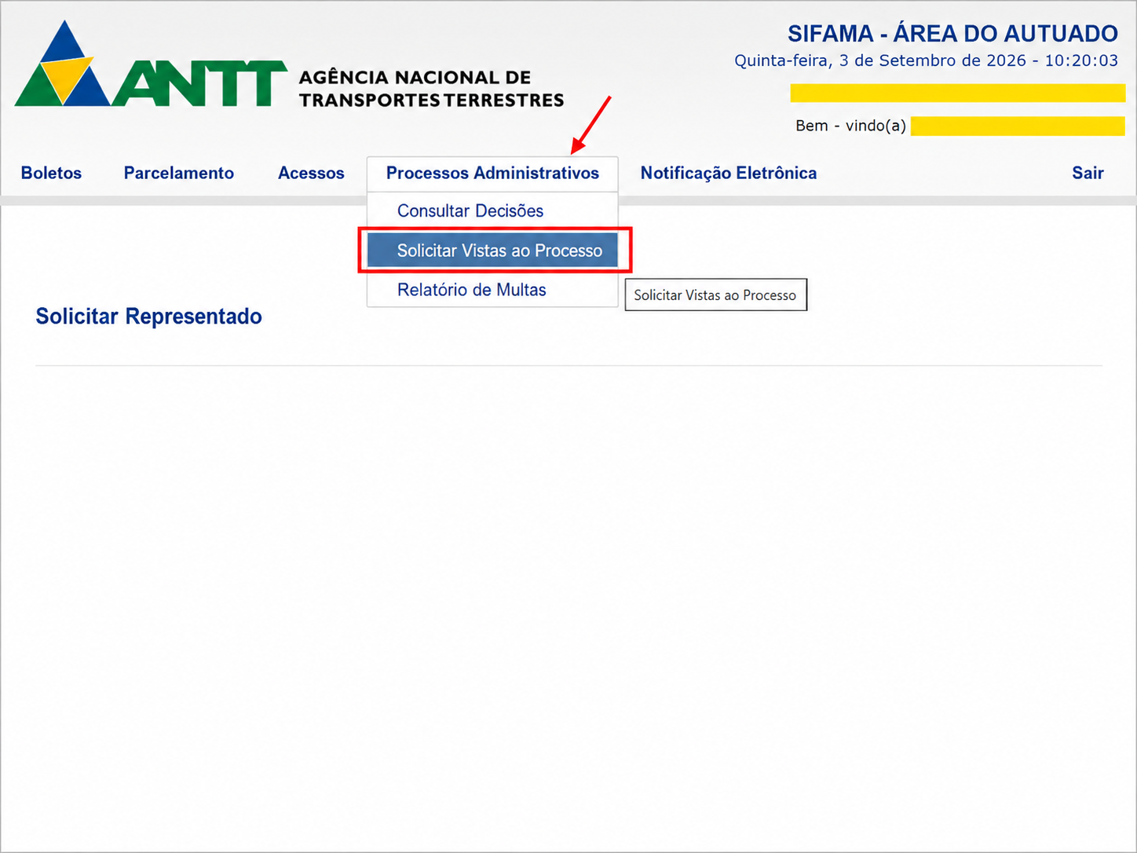
Task: Click the date and time text
Action: pos(926,60)
